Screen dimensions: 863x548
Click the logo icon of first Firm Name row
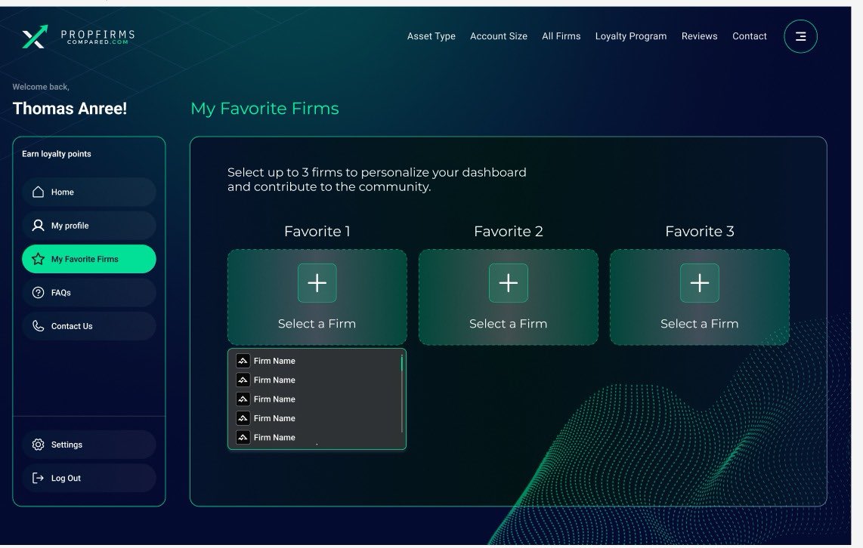pyautogui.click(x=243, y=361)
